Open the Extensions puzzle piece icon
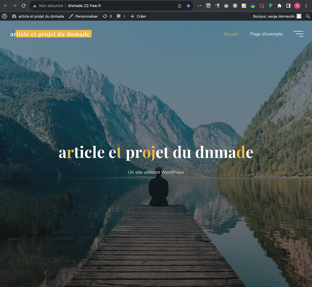This screenshot has width=312, height=287. [279, 6]
